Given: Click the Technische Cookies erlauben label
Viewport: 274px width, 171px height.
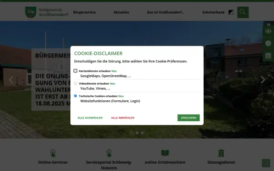Looking at the screenshot, I should point(98,96).
